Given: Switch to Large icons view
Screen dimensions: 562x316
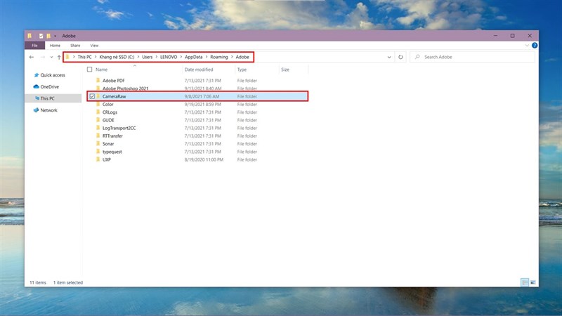Looking at the screenshot, I should click(x=533, y=283).
